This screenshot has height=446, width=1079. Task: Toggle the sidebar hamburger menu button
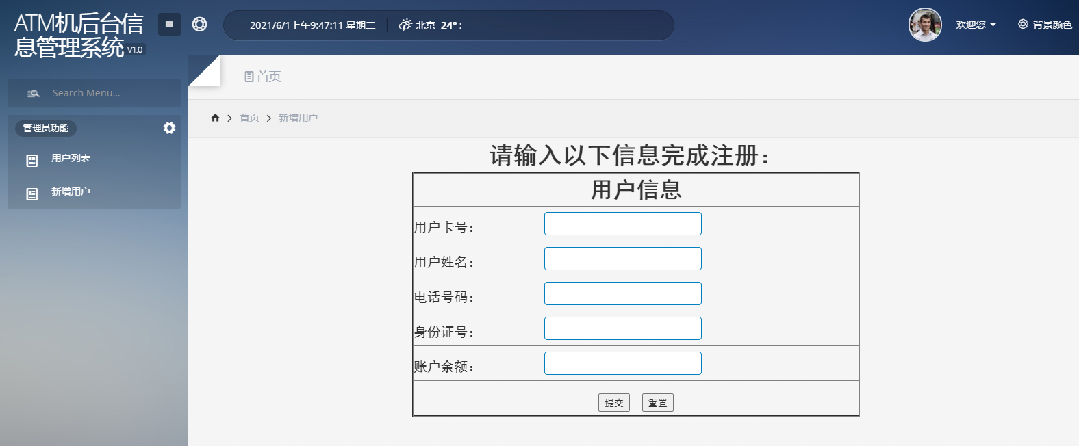169,25
